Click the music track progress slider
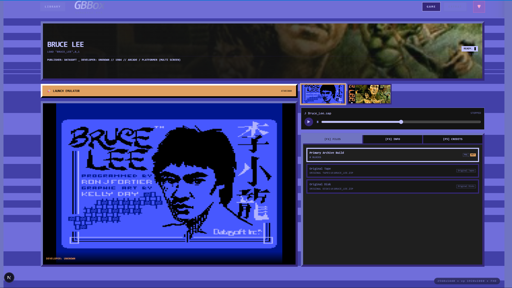 pos(401,122)
